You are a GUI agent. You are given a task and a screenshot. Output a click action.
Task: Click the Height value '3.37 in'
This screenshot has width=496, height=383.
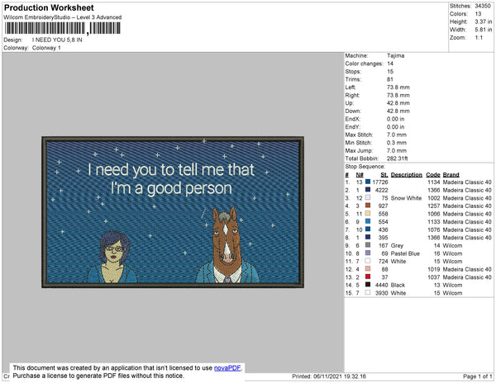[x=483, y=21]
